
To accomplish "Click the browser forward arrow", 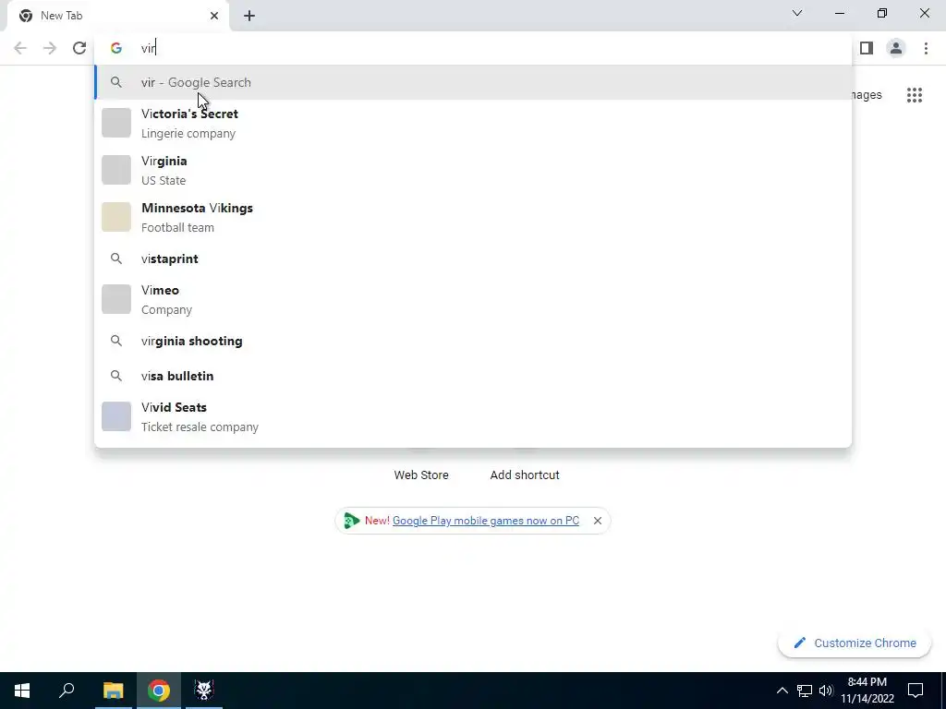I will click(50, 48).
